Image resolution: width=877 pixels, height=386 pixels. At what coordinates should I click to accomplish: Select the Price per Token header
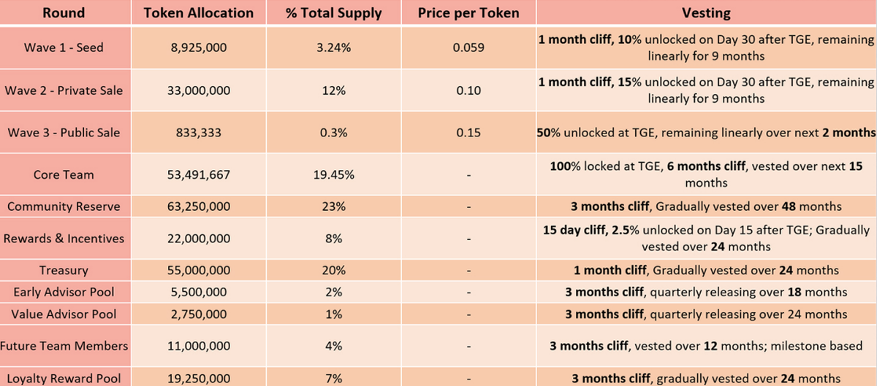point(468,13)
